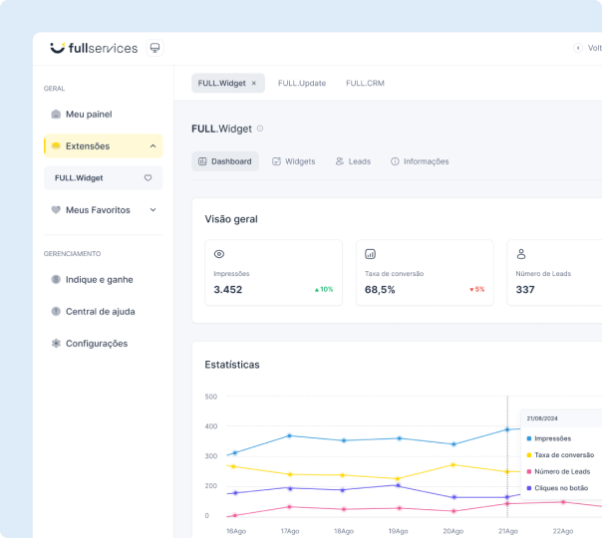Screen dimensions: 602x538
Task: Open the Leads tab
Action: pos(353,161)
